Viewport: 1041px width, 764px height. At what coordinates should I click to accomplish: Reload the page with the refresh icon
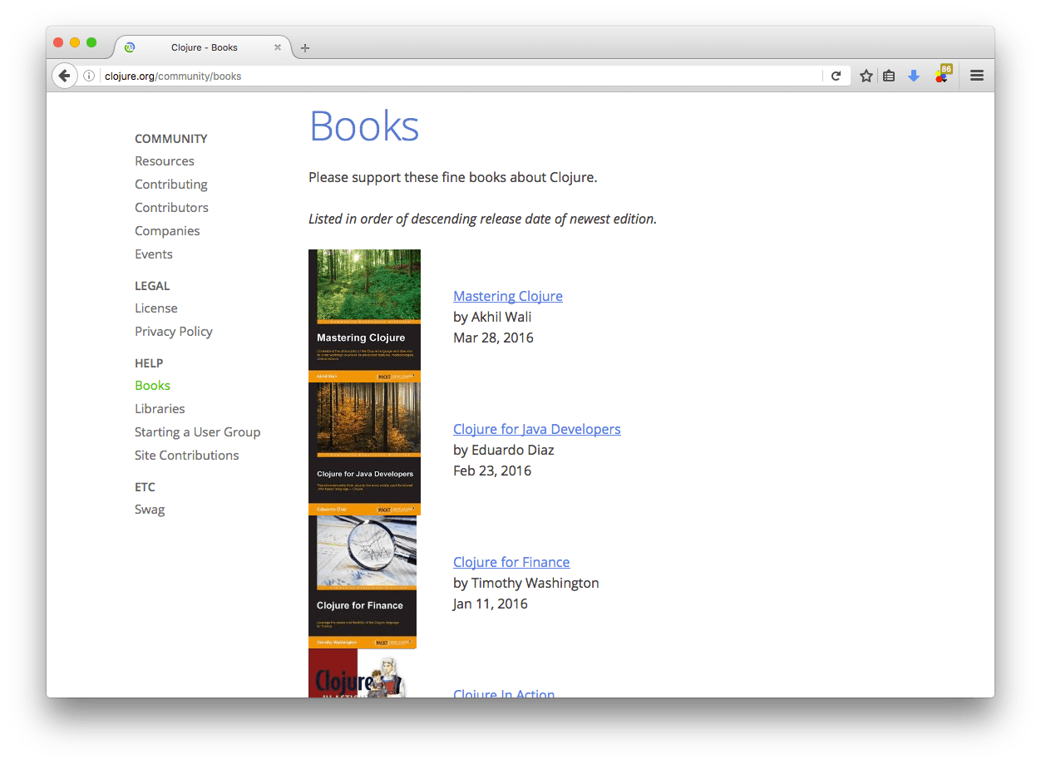point(836,76)
